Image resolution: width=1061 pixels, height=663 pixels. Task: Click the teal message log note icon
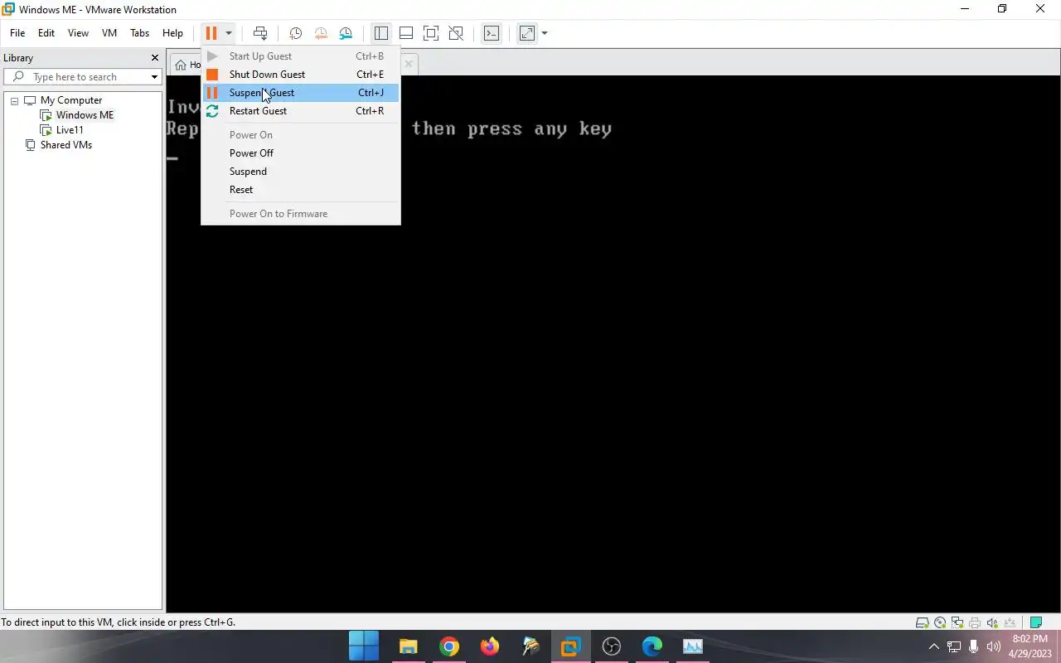[1035, 623]
